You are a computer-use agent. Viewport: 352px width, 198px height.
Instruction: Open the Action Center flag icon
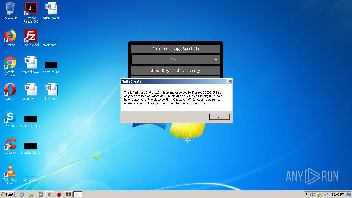coord(326,194)
